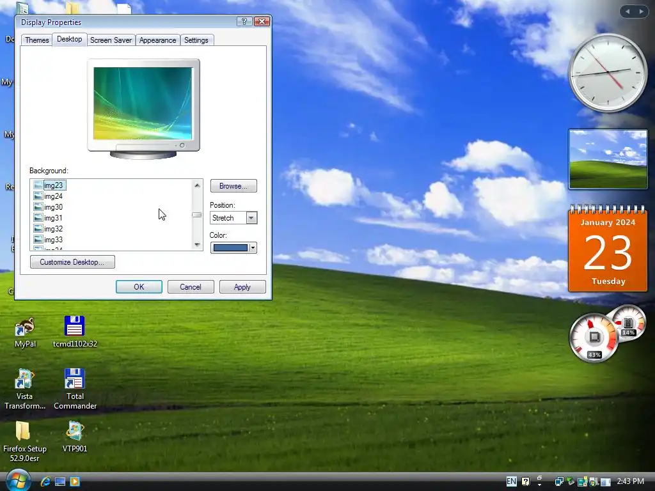Click the Cancel button
655x491 pixels.
pyautogui.click(x=191, y=287)
